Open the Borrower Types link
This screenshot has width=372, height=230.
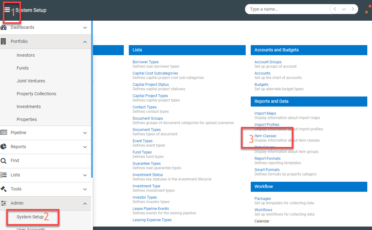point(145,62)
